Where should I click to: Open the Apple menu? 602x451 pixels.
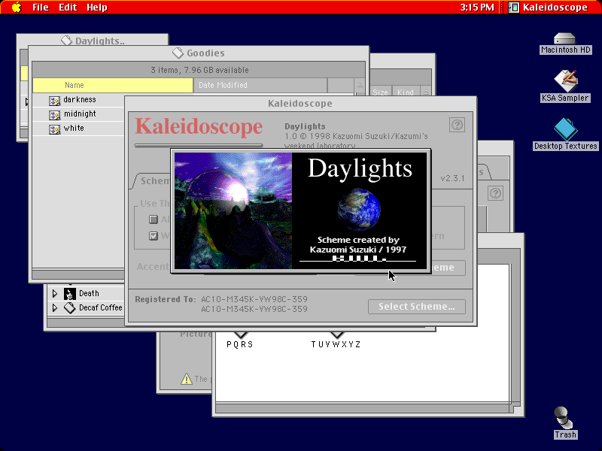point(17,7)
